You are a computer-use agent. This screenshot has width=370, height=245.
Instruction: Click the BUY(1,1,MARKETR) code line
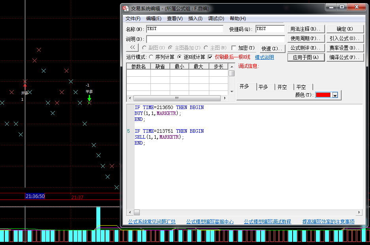click(x=158, y=113)
